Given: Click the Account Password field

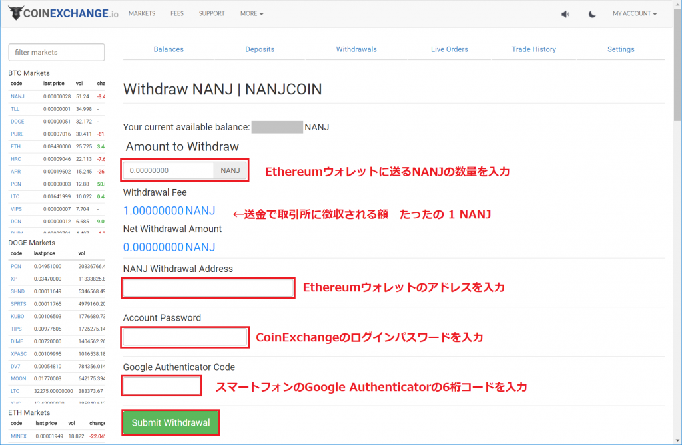Looking at the screenshot, I should 185,337.
